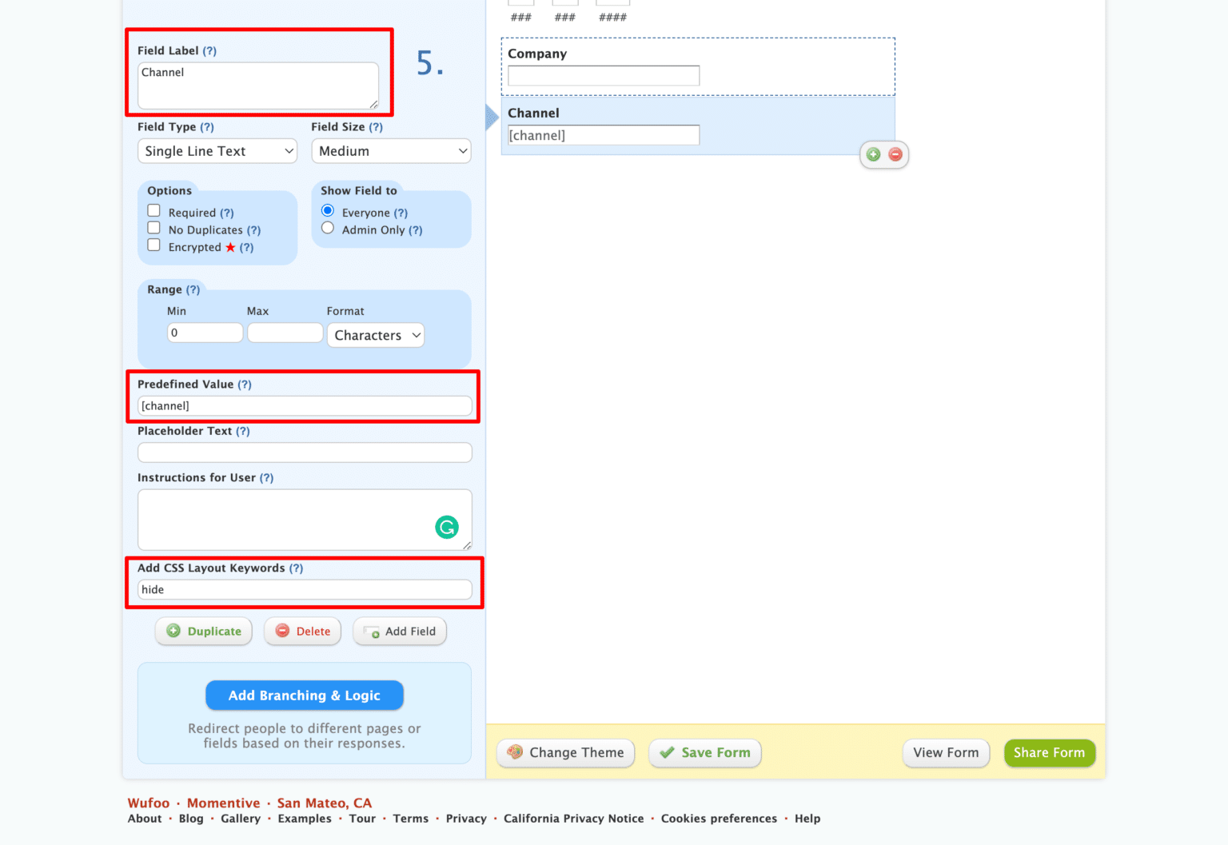Click the palette icon on Change Theme button
Image resolution: width=1228 pixels, height=845 pixels.
pos(515,752)
